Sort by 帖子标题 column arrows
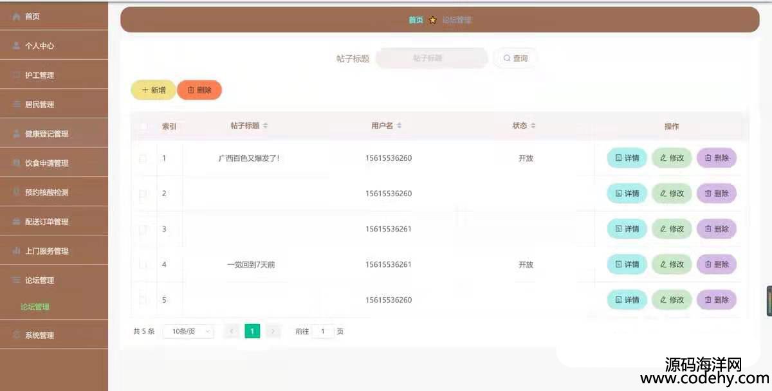 [266, 126]
